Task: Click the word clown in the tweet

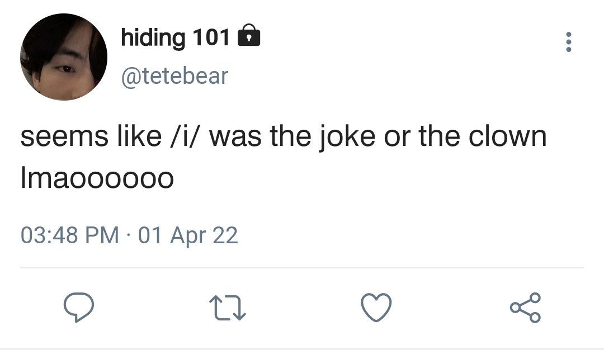Action: (x=507, y=136)
